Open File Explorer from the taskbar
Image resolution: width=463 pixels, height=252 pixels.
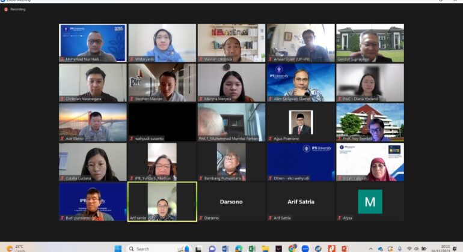pyautogui.click(x=265, y=249)
